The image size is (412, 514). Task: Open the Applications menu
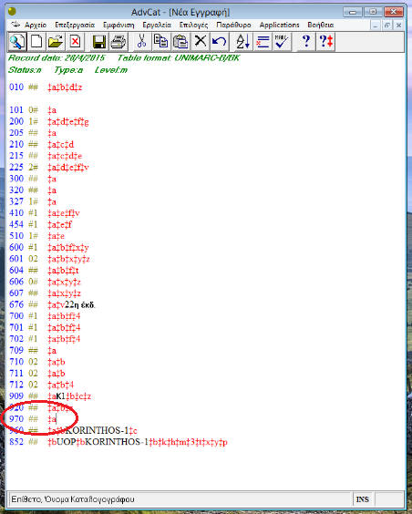[x=279, y=25]
